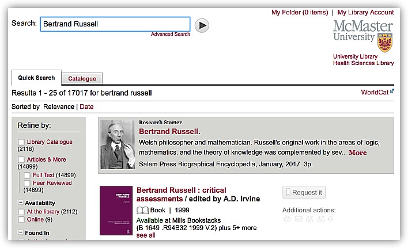Click the first quotation-mark icon under Additional actions
Viewport: 408px width, 248px height.
pyautogui.click(x=309, y=219)
